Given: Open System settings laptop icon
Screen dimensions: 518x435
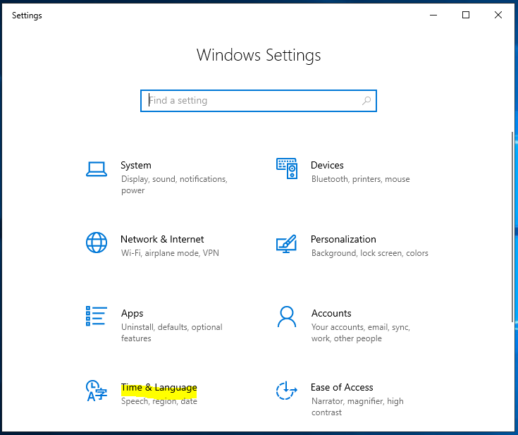Looking at the screenshot, I should pyautogui.click(x=97, y=169).
